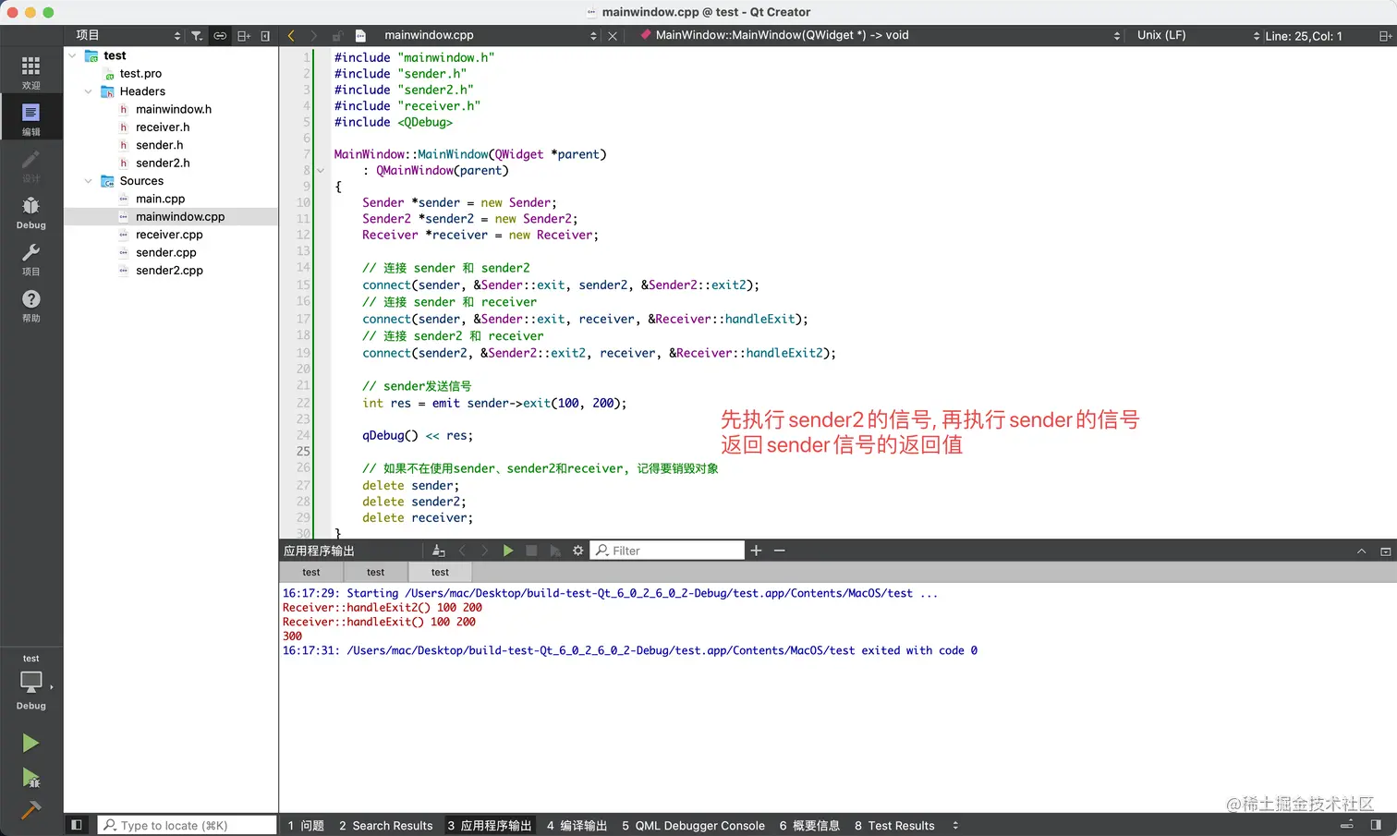Viewport: 1397px width, 836px height.
Task: Switch to the 编辑 (Edit) mode
Action: click(x=31, y=119)
